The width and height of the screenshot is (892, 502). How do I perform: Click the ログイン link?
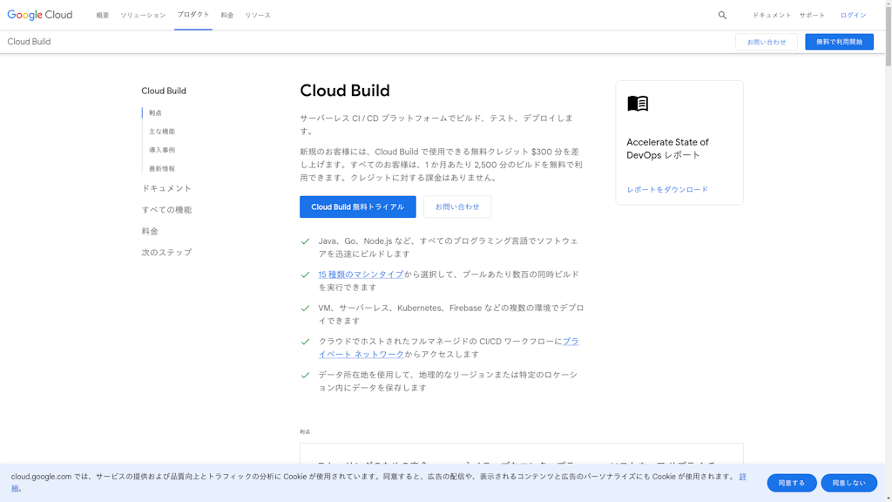click(x=853, y=15)
